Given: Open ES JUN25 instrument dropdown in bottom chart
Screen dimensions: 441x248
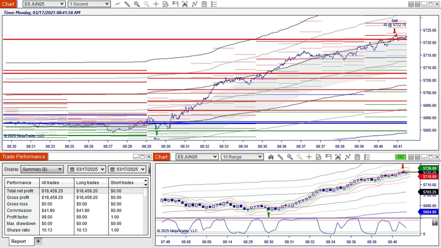Looking at the screenshot, I should click(197, 157).
